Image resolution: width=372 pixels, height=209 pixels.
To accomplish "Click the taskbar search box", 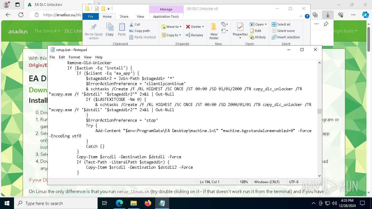I will point(56,203).
